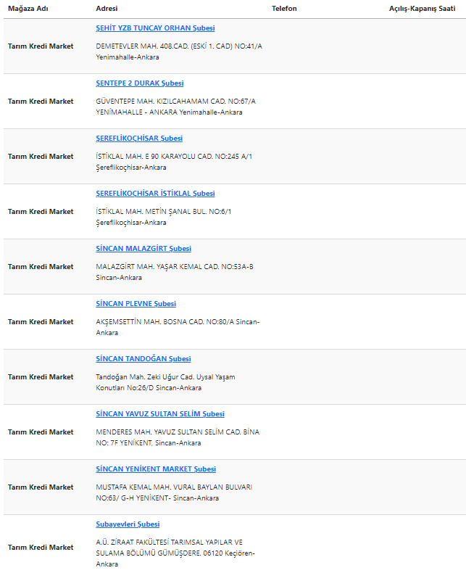Image resolution: width=466 pixels, height=573 pixels.
Task: Select the GÜVENTEPE MAH. KIZILCAHAMAM CAD. address
Action: click(x=175, y=107)
